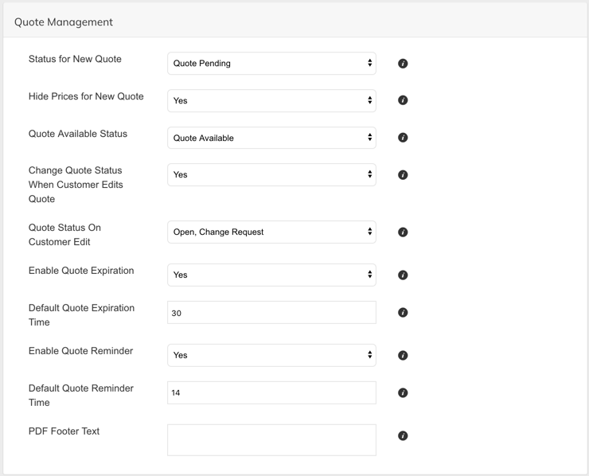Open the Status for New Quote dropdown
The width and height of the screenshot is (589, 476).
point(271,63)
